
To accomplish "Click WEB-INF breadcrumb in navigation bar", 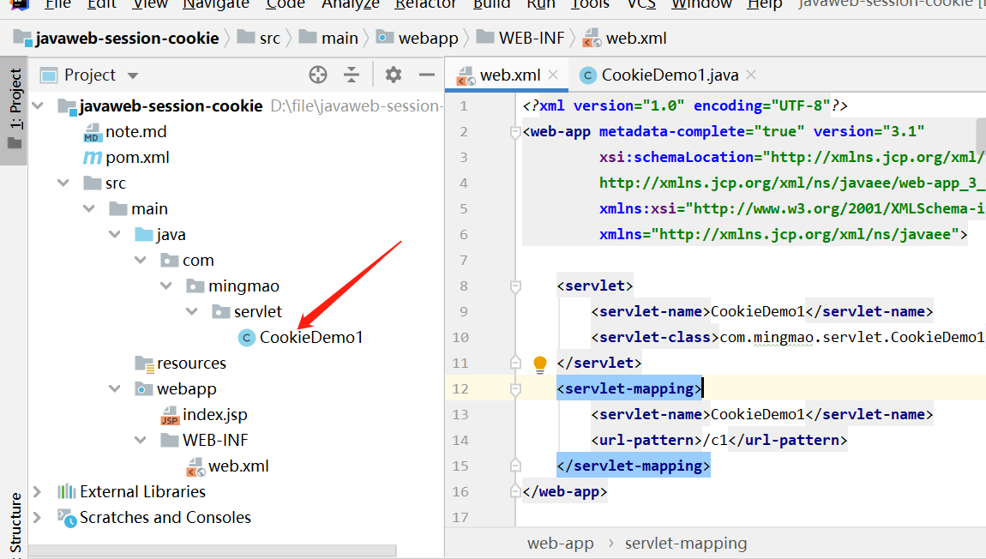I will click(x=520, y=39).
